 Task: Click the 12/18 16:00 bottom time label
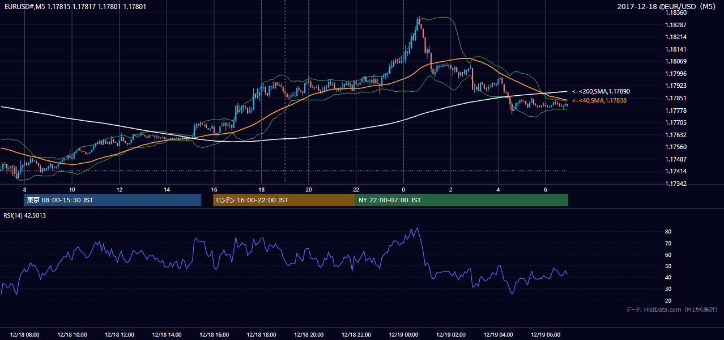(x=214, y=334)
